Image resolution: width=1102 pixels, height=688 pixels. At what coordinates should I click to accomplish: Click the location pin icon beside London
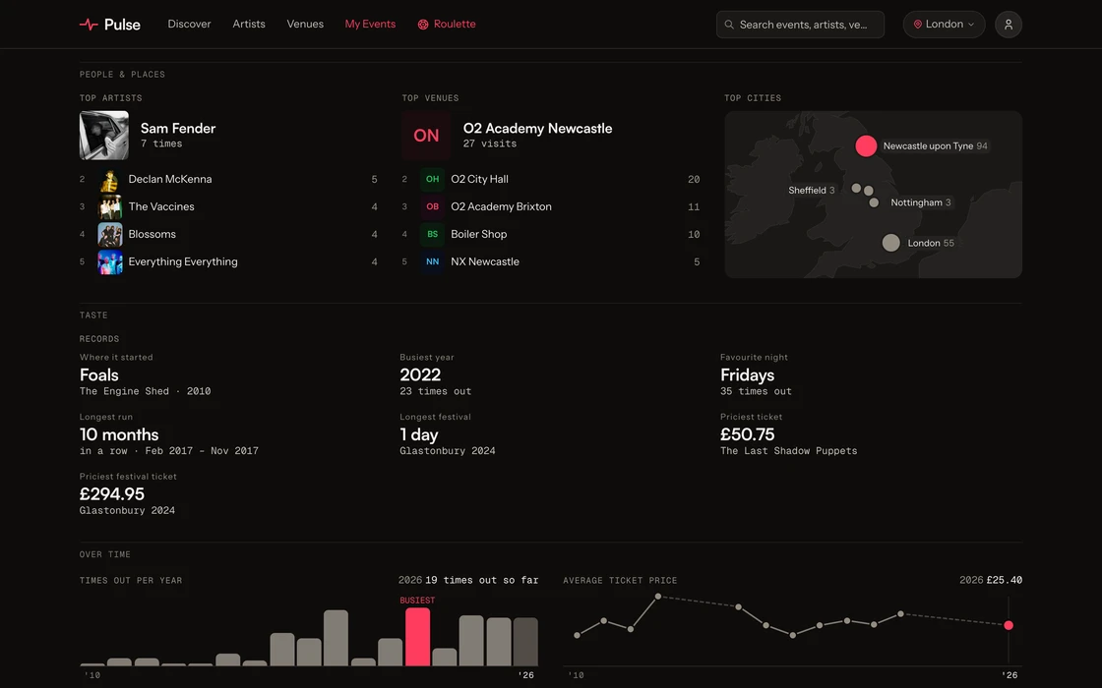pos(917,25)
